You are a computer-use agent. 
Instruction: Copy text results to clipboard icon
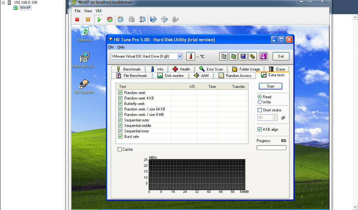tap(223, 56)
